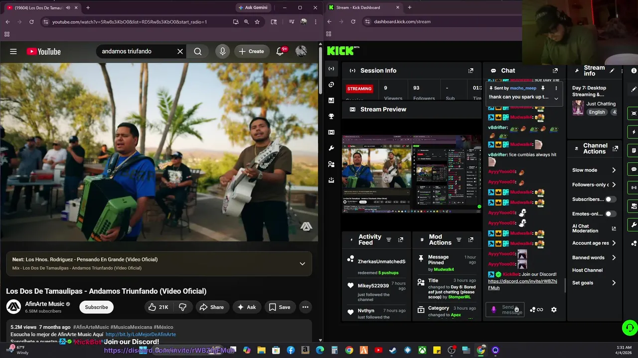
Task: Click the Just Chatting category thumbnail
Action: 578,108
